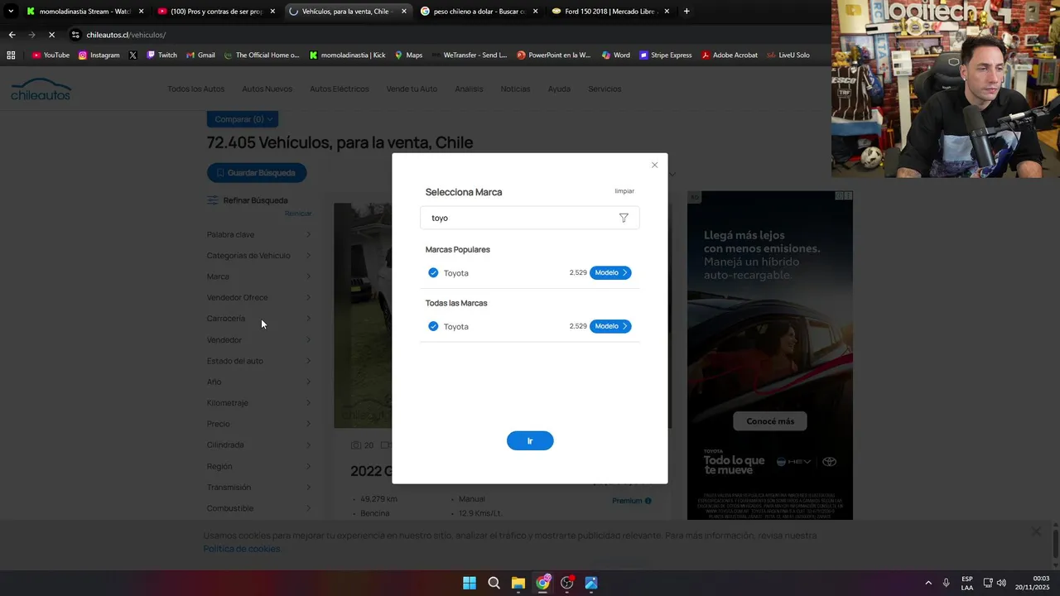Open LiveU Solo bookmark
This screenshot has height=596, width=1060.
[x=788, y=55]
